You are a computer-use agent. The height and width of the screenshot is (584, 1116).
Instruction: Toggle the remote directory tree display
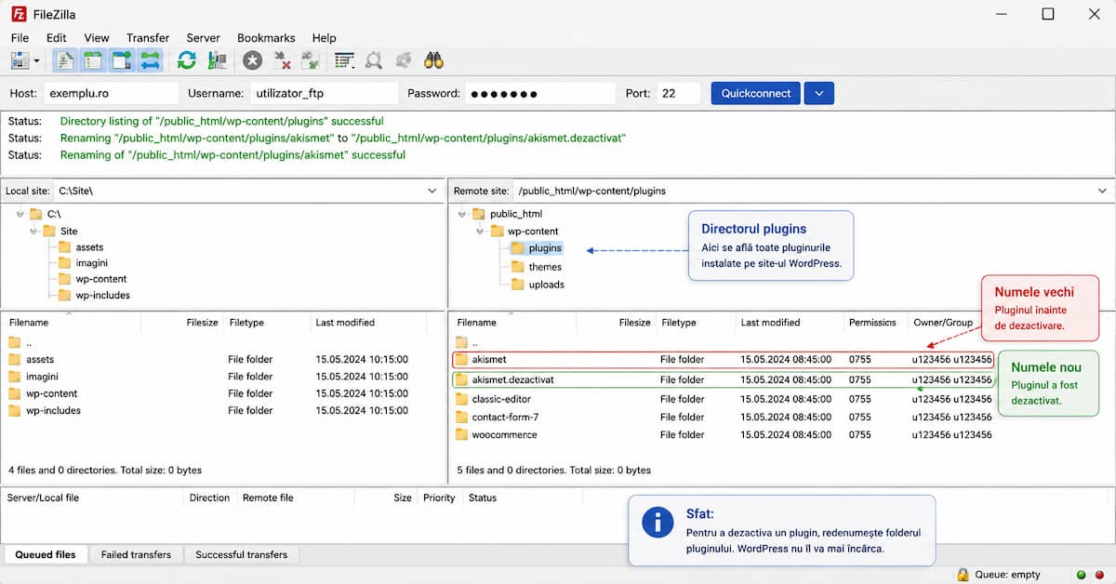coord(122,60)
